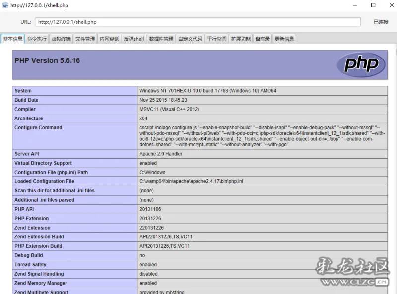Click the 'API220131226,TS,VC11' value
Image resolution: width=397 pixels, height=294 pixels.
pyautogui.click(x=166, y=237)
